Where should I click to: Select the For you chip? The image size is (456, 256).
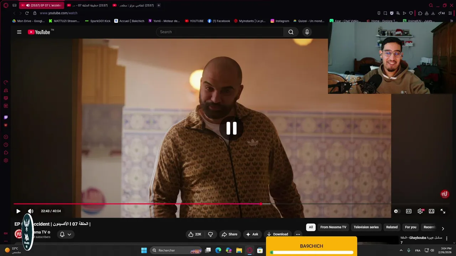pyautogui.click(x=410, y=227)
